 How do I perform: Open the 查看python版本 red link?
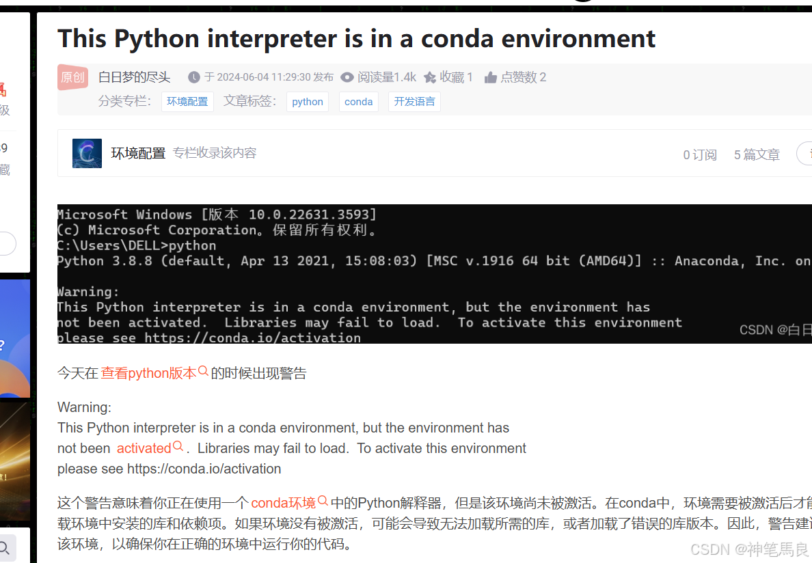149,373
